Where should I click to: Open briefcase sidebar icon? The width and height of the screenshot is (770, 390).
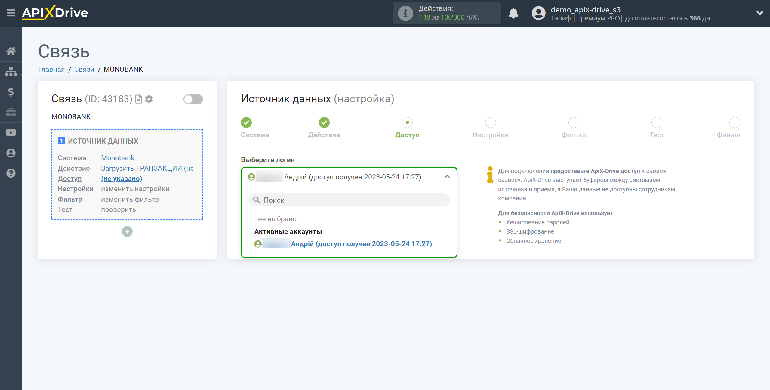(11, 112)
